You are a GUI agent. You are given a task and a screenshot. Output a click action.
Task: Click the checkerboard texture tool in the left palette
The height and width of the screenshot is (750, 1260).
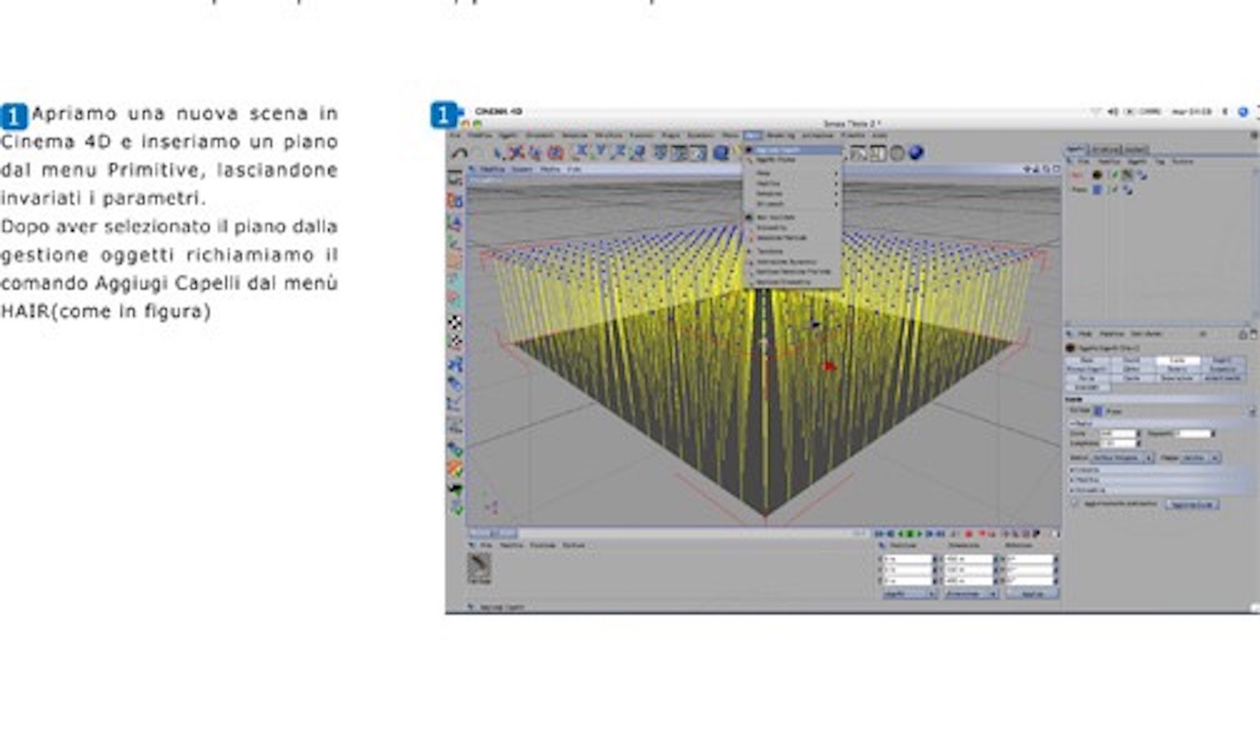455,323
